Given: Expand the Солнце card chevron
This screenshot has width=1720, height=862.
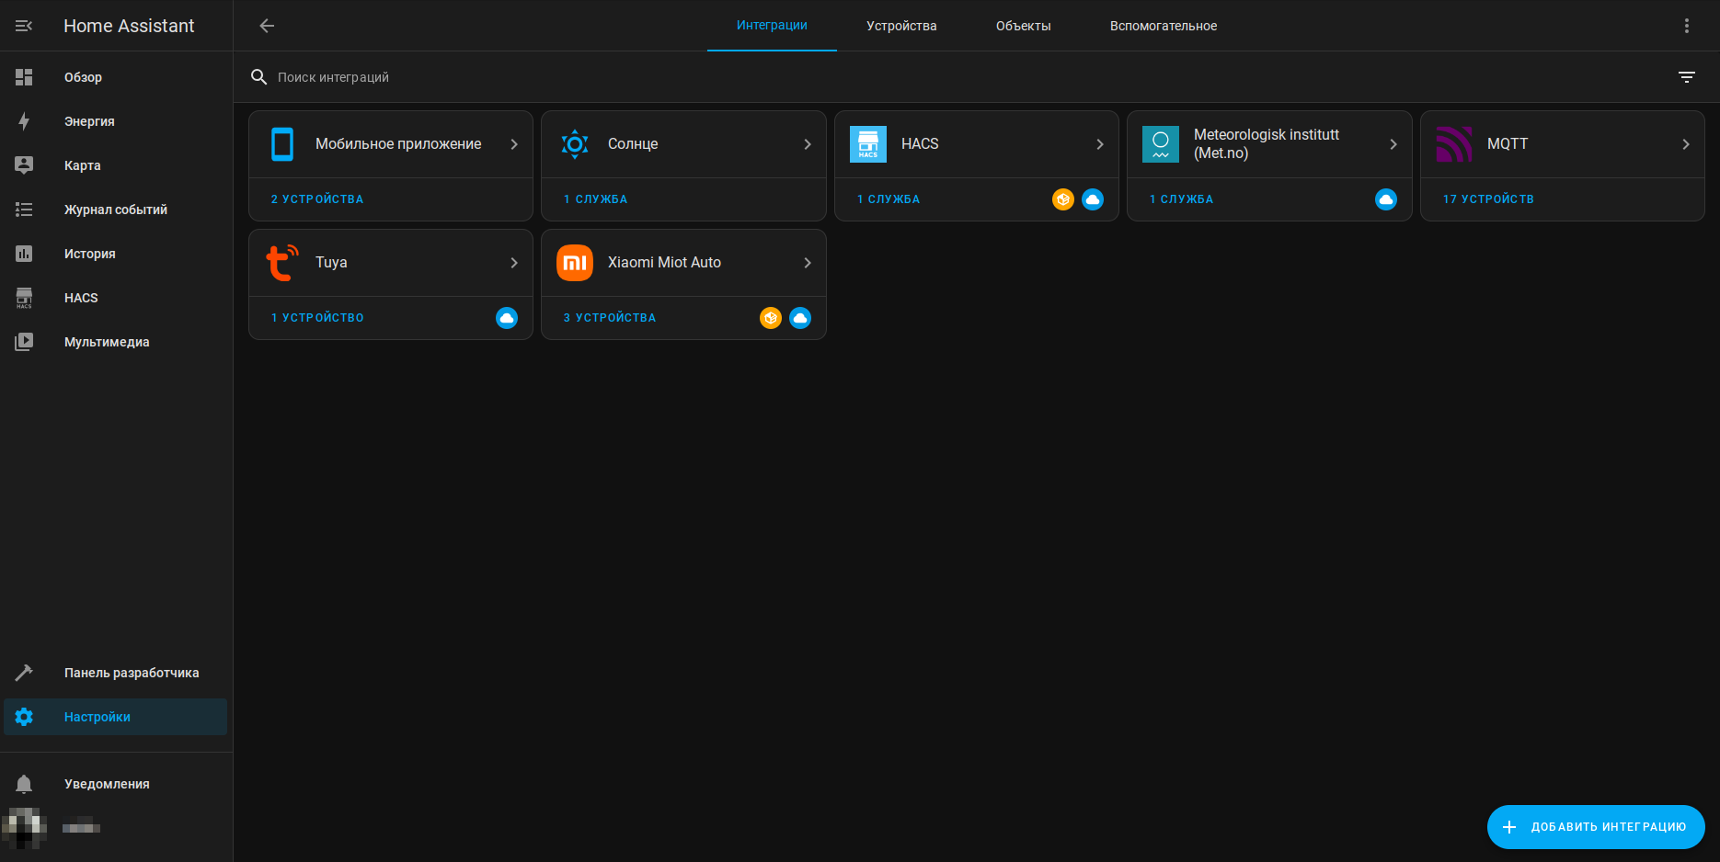Looking at the screenshot, I should [x=807, y=144].
